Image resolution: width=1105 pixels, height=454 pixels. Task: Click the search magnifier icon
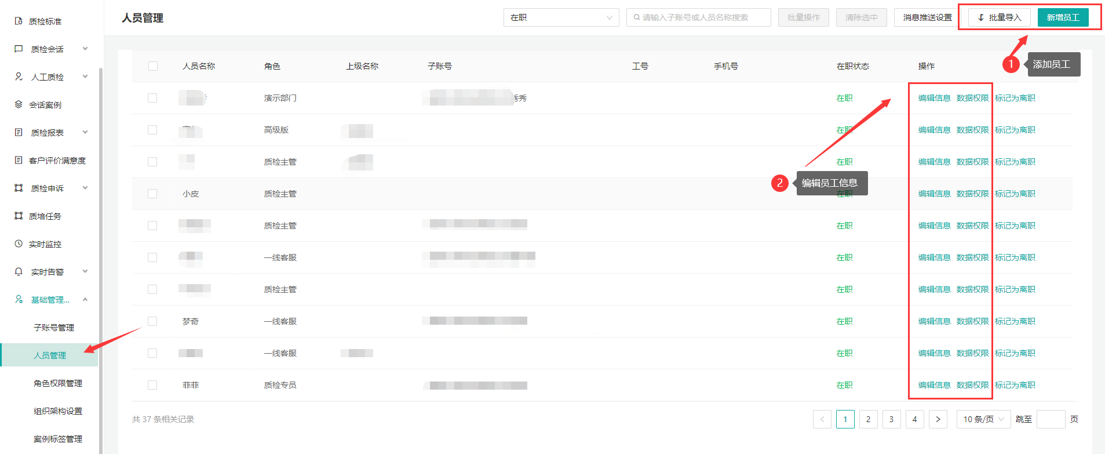click(x=637, y=17)
